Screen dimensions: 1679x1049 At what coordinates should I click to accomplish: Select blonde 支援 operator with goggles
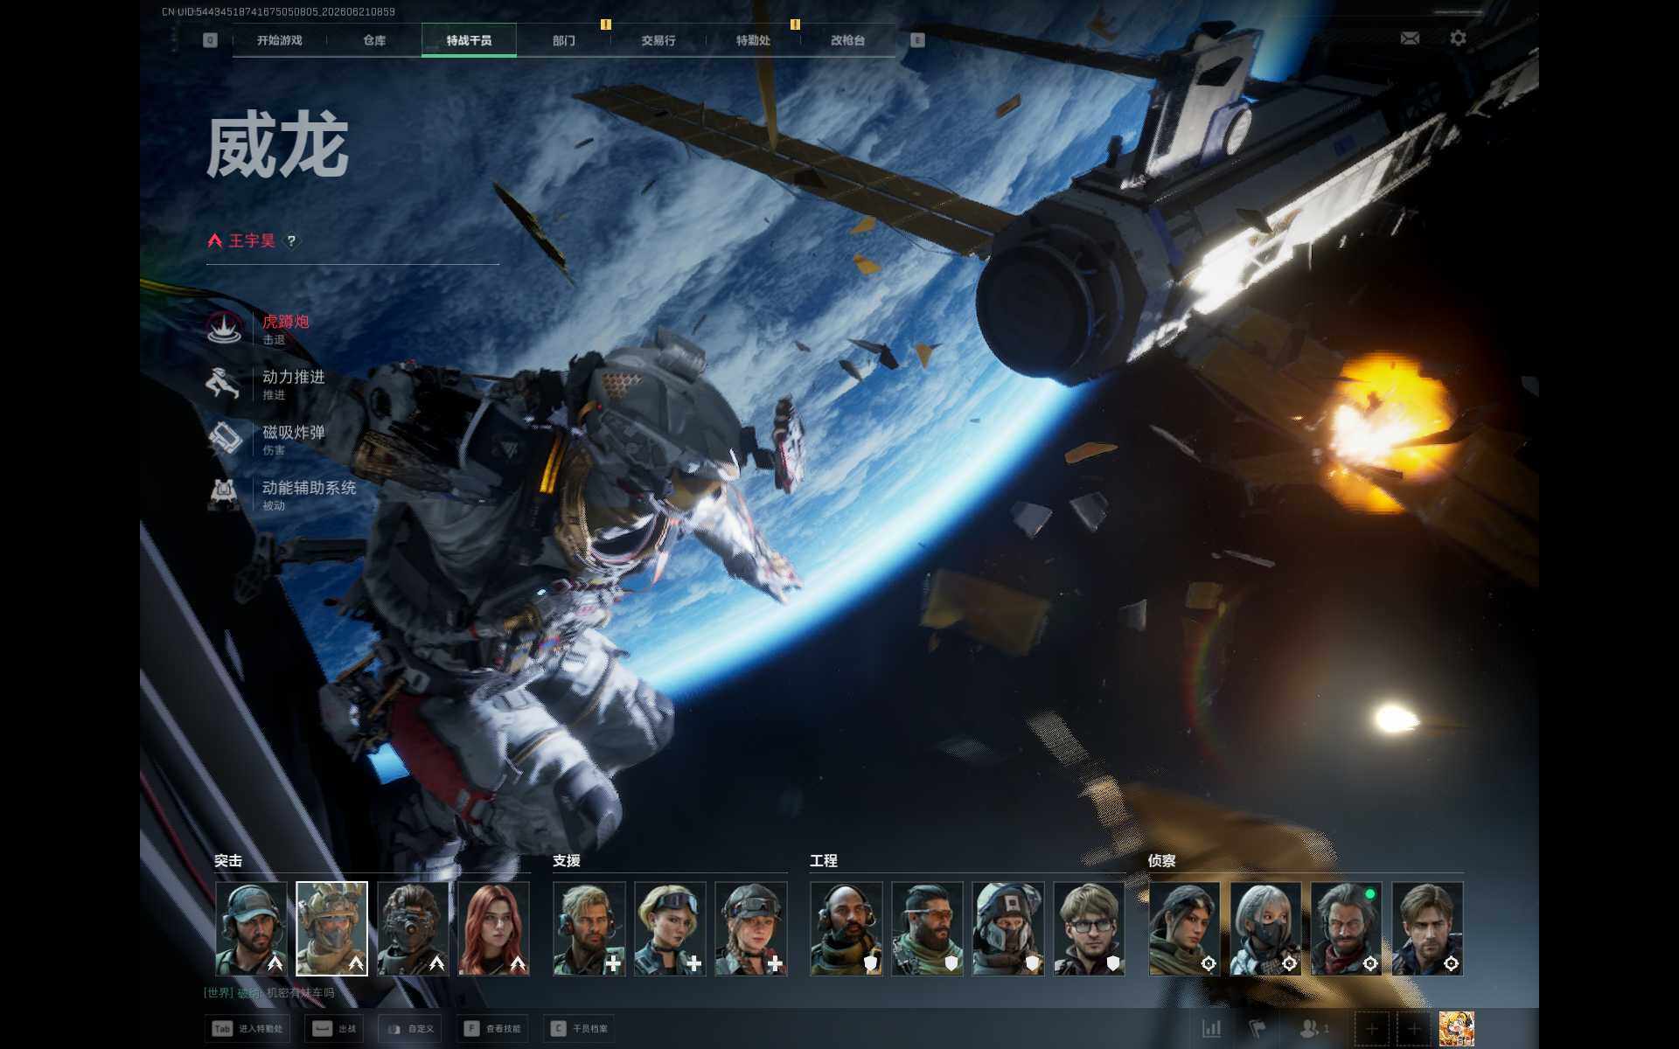(671, 928)
